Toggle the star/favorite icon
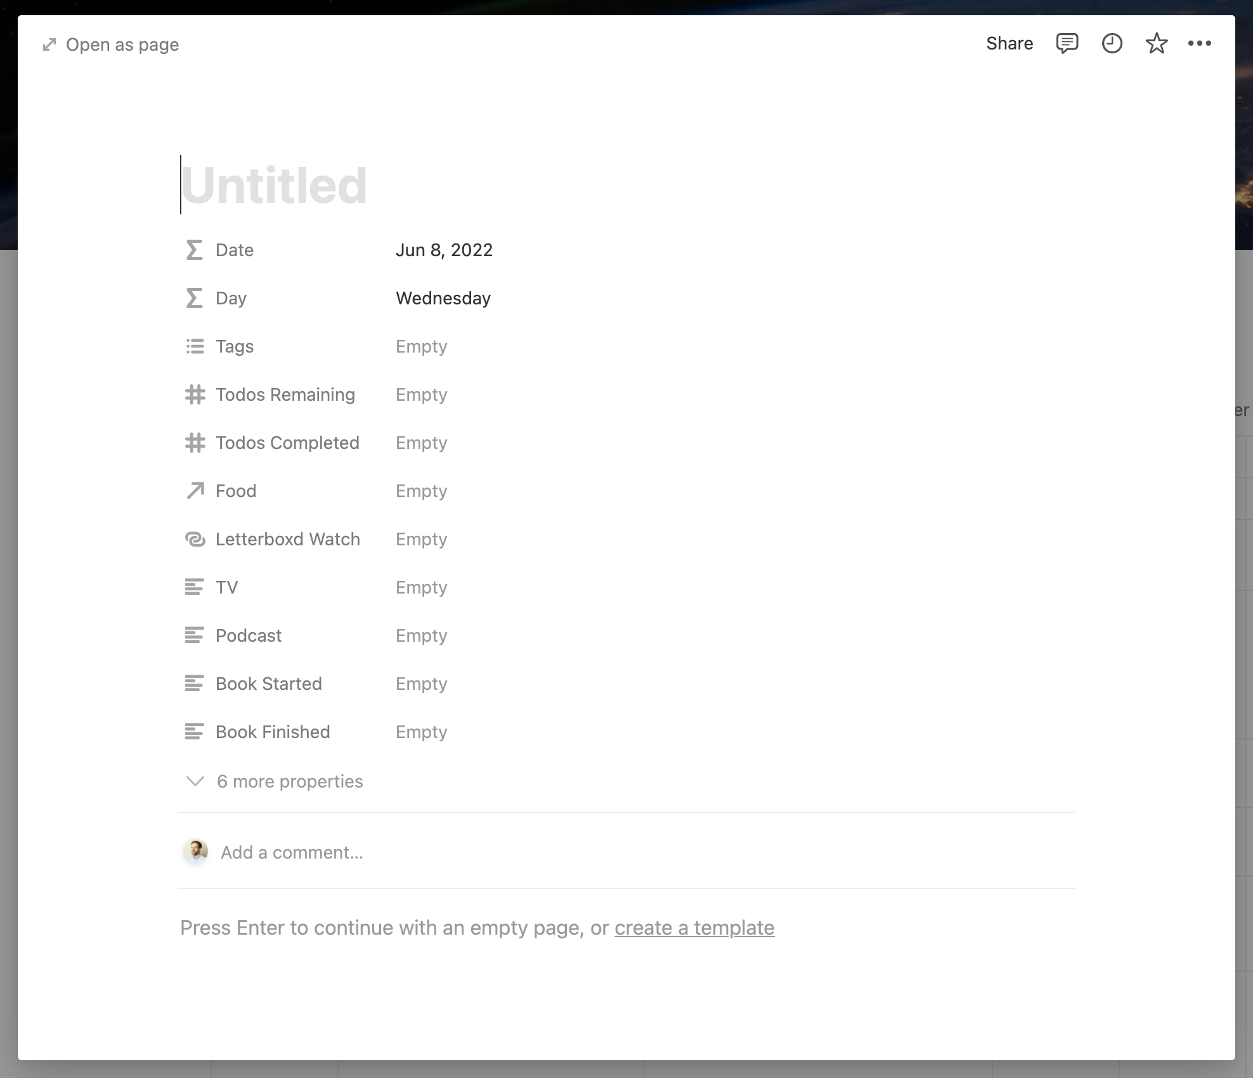Viewport: 1253px width, 1078px height. coord(1156,42)
